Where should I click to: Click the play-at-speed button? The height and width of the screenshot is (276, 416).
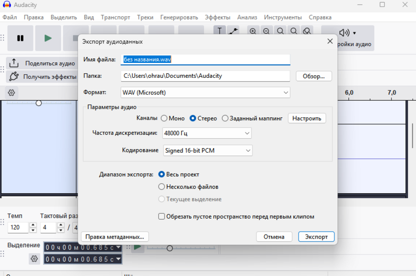coord(137,248)
